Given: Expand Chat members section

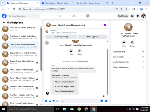Looking at the screenshot, I should (128, 57).
